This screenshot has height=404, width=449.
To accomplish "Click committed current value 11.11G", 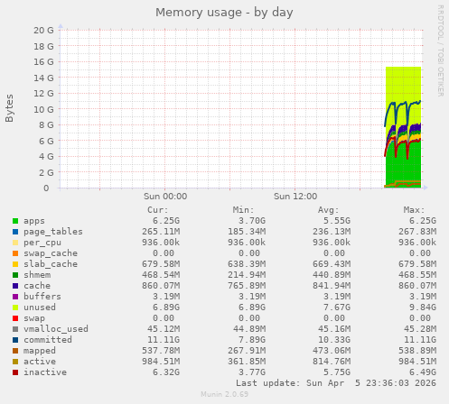I will [164, 340].
